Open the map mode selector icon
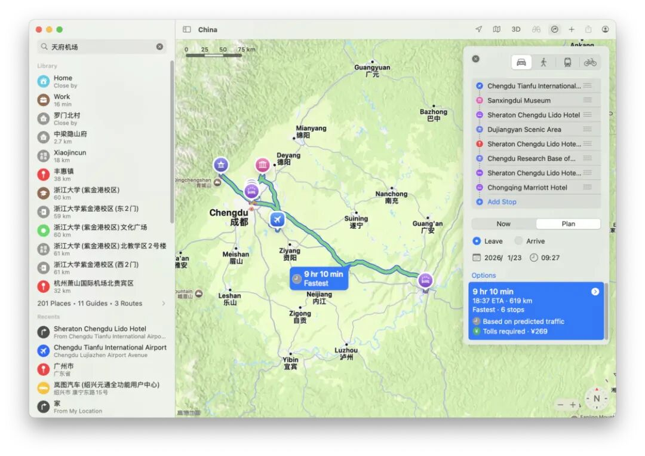The width and height of the screenshot is (645, 456). (x=497, y=29)
